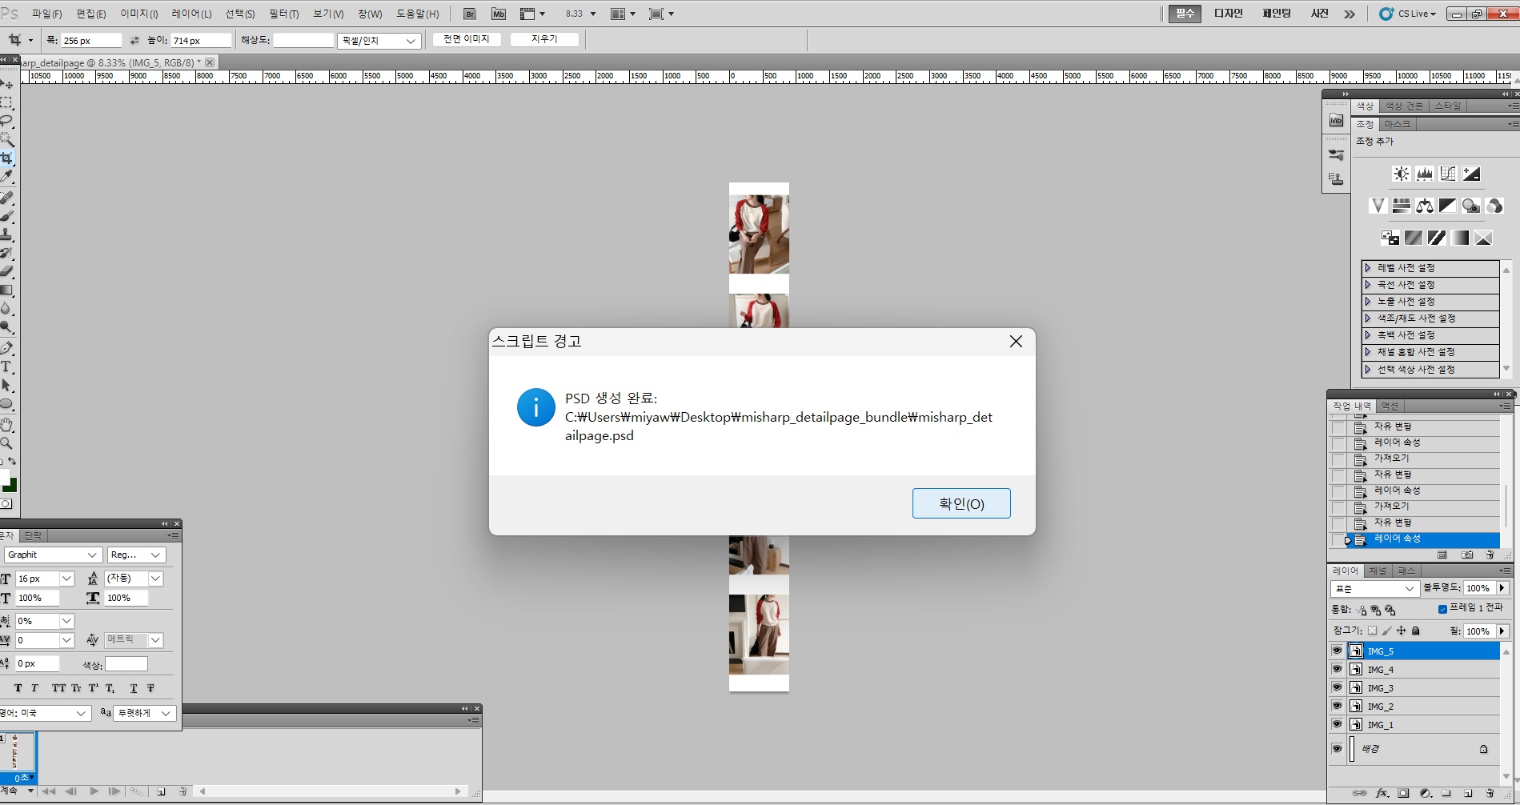Hide the 배경 layer
The width and height of the screenshot is (1520, 805).
coord(1337,749)
